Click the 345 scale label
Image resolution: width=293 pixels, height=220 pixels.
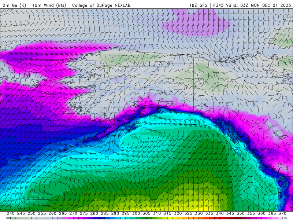coord(230,213)
